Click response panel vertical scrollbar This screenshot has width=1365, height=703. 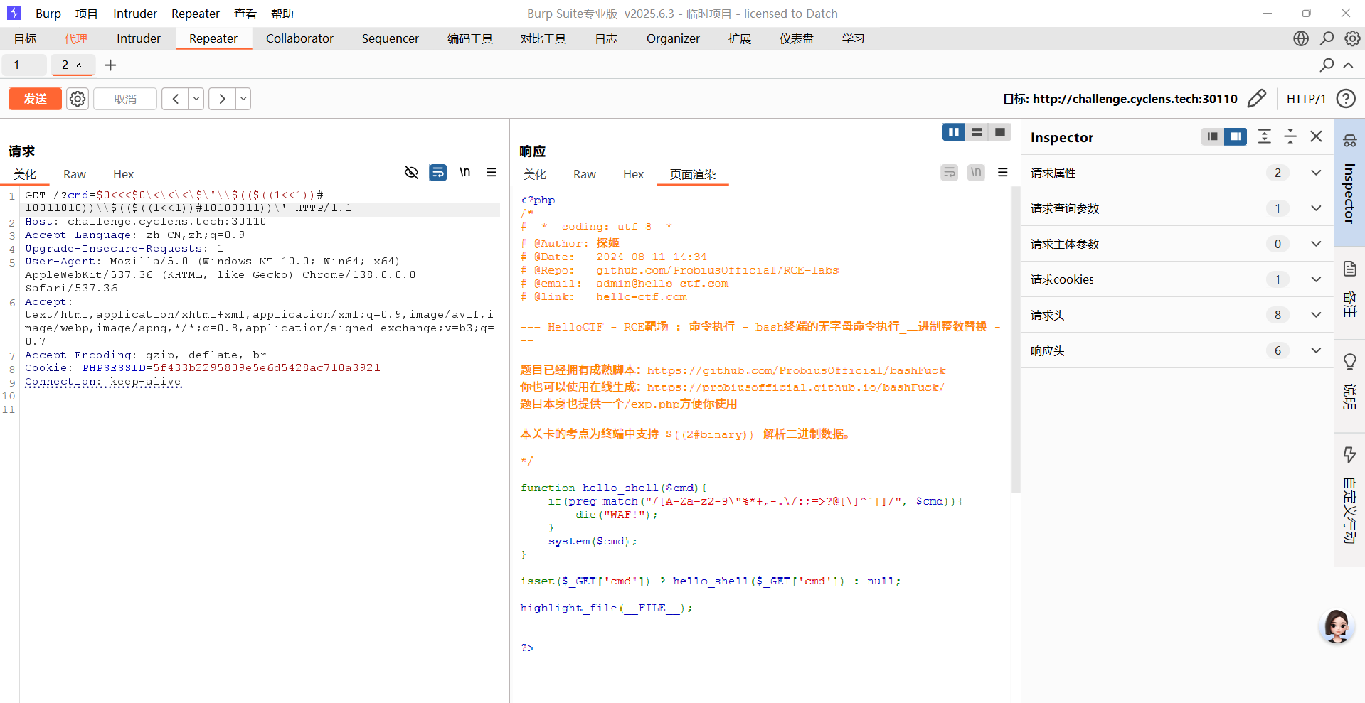(1016, 340)
